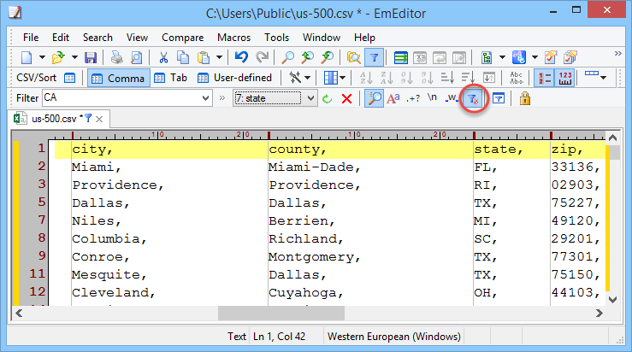632x352 pixels.
Task: Expand the Paste options arrow
Action: coord(219,57)
